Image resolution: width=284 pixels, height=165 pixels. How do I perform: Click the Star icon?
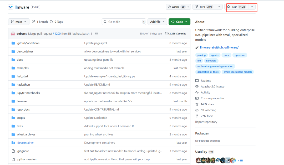pyautogui.click(x=229, y=7)
